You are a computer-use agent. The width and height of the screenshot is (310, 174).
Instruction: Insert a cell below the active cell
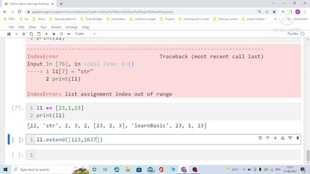click(290, 138)
